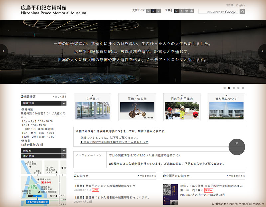Open 見学予約システムの運用開始について news item
The image size is (266, 207).
[x=105, y=186]
